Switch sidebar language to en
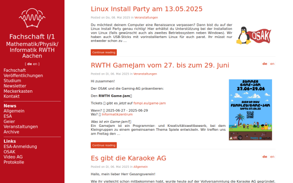This screenshot has height=183, width=293. pos(35,64)
